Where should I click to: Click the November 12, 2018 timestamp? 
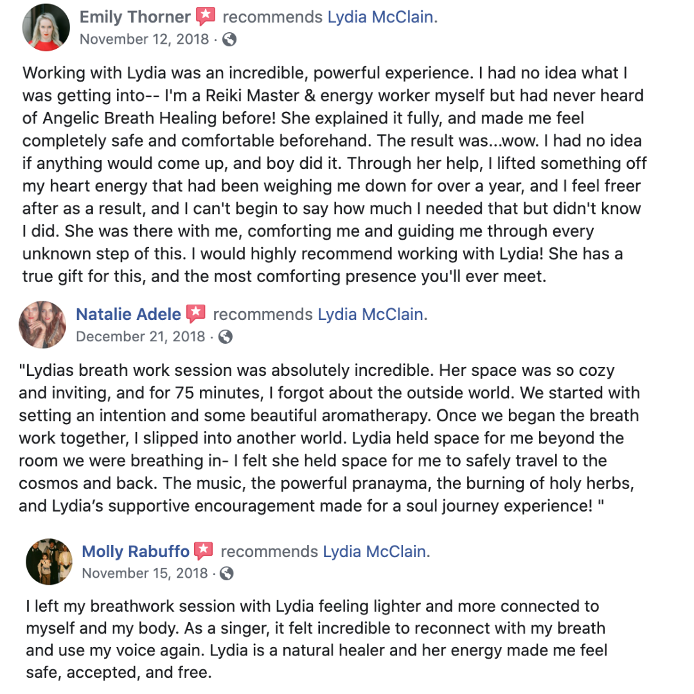pyautogui.click(x=144, y=39)
